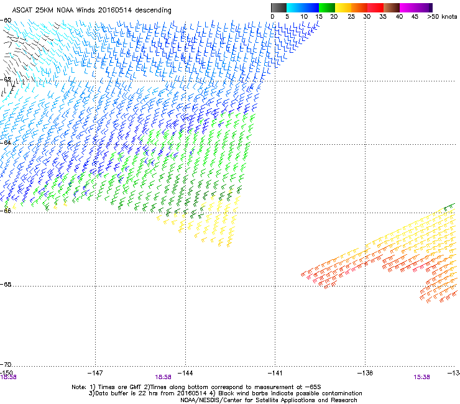The image size is (460, 404).
Task: Click the 'NOAA/NESDIS/Center for Satellite Applications and Research' credit
Action: pos(269,400)
